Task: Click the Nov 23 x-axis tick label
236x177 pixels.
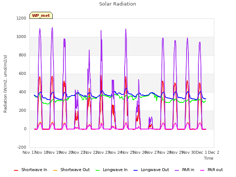Action: pos(103,152)
